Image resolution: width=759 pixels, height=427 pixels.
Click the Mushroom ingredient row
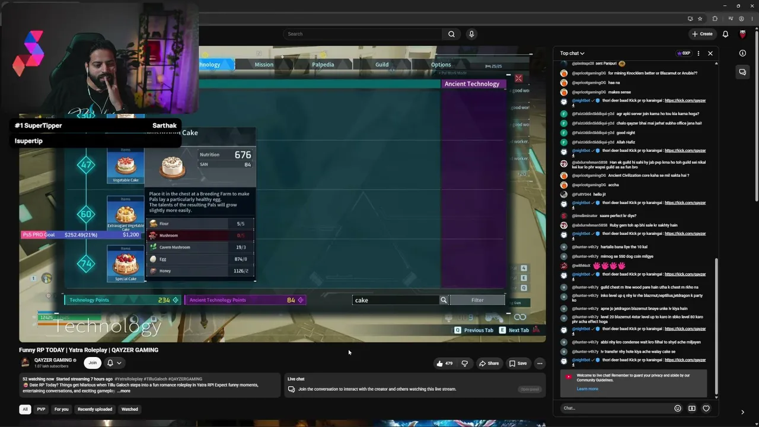point(200,235)
